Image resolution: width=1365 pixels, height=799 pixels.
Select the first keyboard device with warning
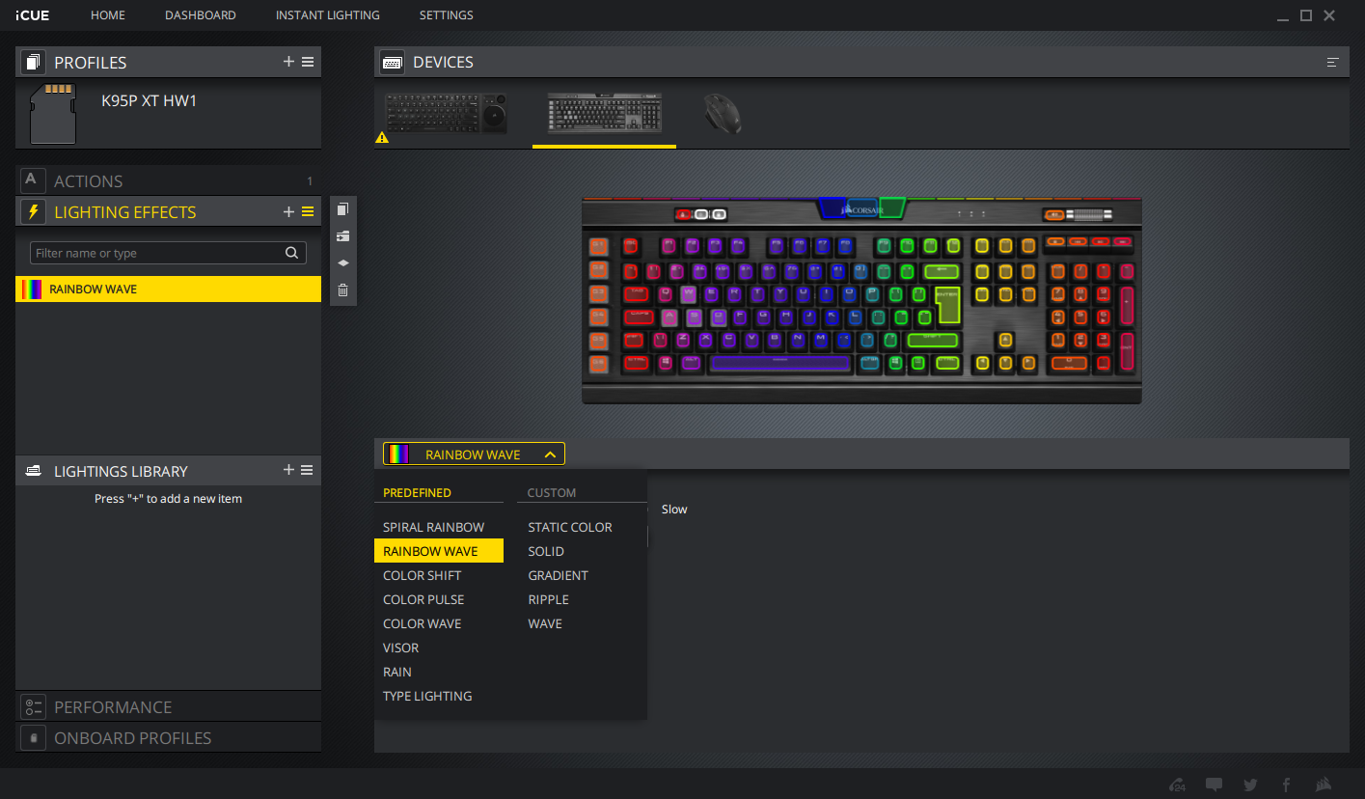pyautogui.click(x=446, y=114)
